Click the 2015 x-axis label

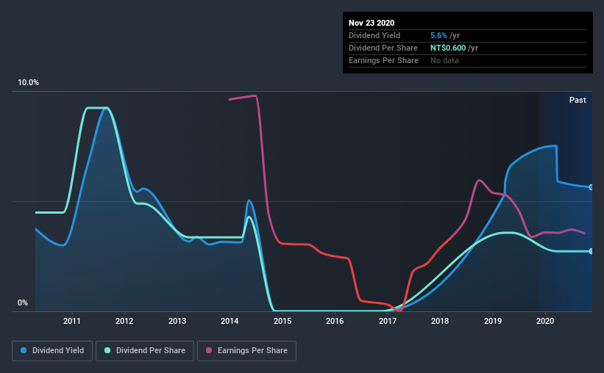coord(283,321)
